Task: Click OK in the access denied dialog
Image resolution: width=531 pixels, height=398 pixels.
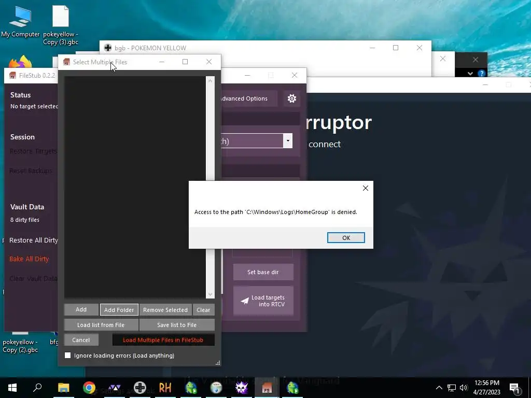Action: [x=346, y=237]
